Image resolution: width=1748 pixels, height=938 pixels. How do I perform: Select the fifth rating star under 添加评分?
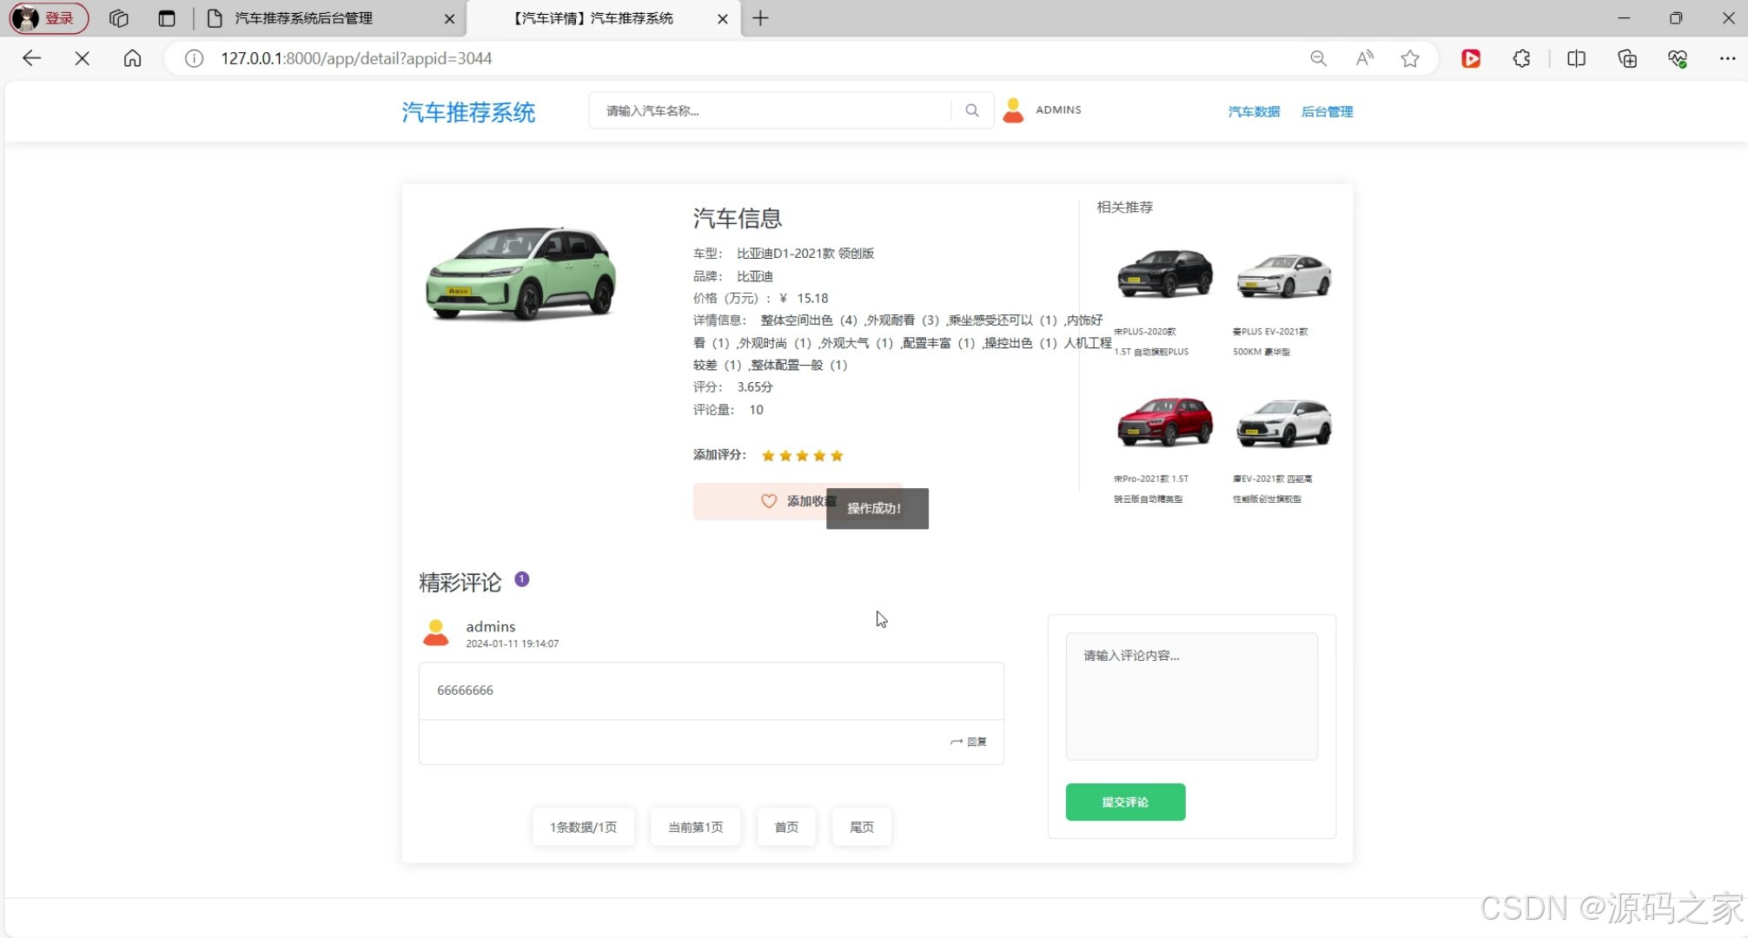point(837,455)
